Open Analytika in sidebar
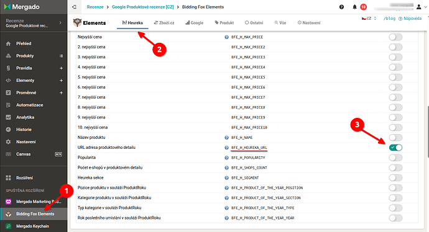Screen dimensions: 429x232 [25, 117]
